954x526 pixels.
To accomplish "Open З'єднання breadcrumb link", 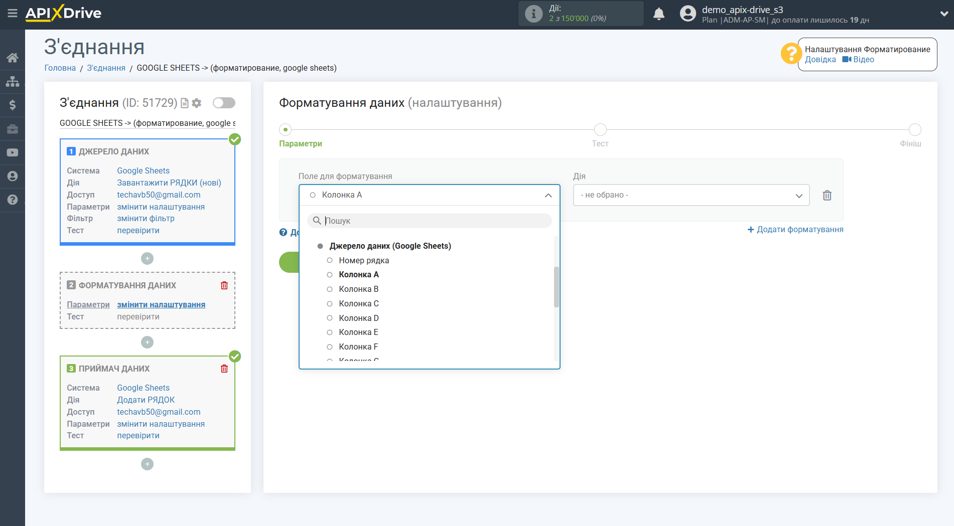I will 106,68.
